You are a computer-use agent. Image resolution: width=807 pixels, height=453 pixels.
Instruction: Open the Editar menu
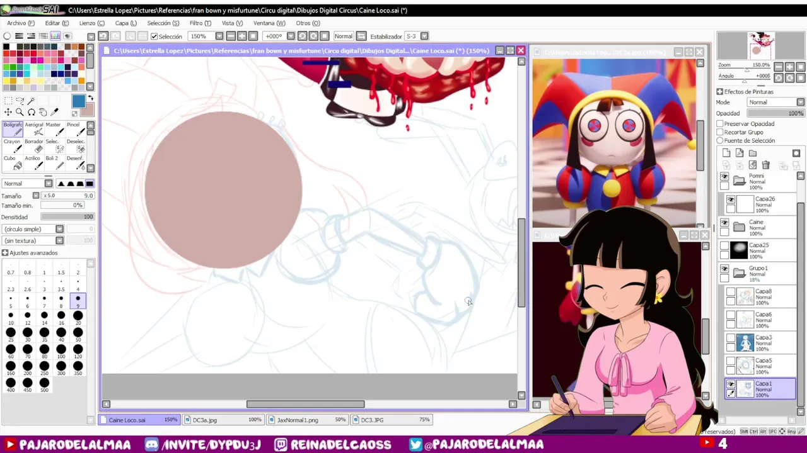57,23
